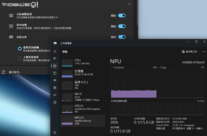Click the 26% utilization value
This screenshot has height=136, width=207.
(x=114, y=122)
